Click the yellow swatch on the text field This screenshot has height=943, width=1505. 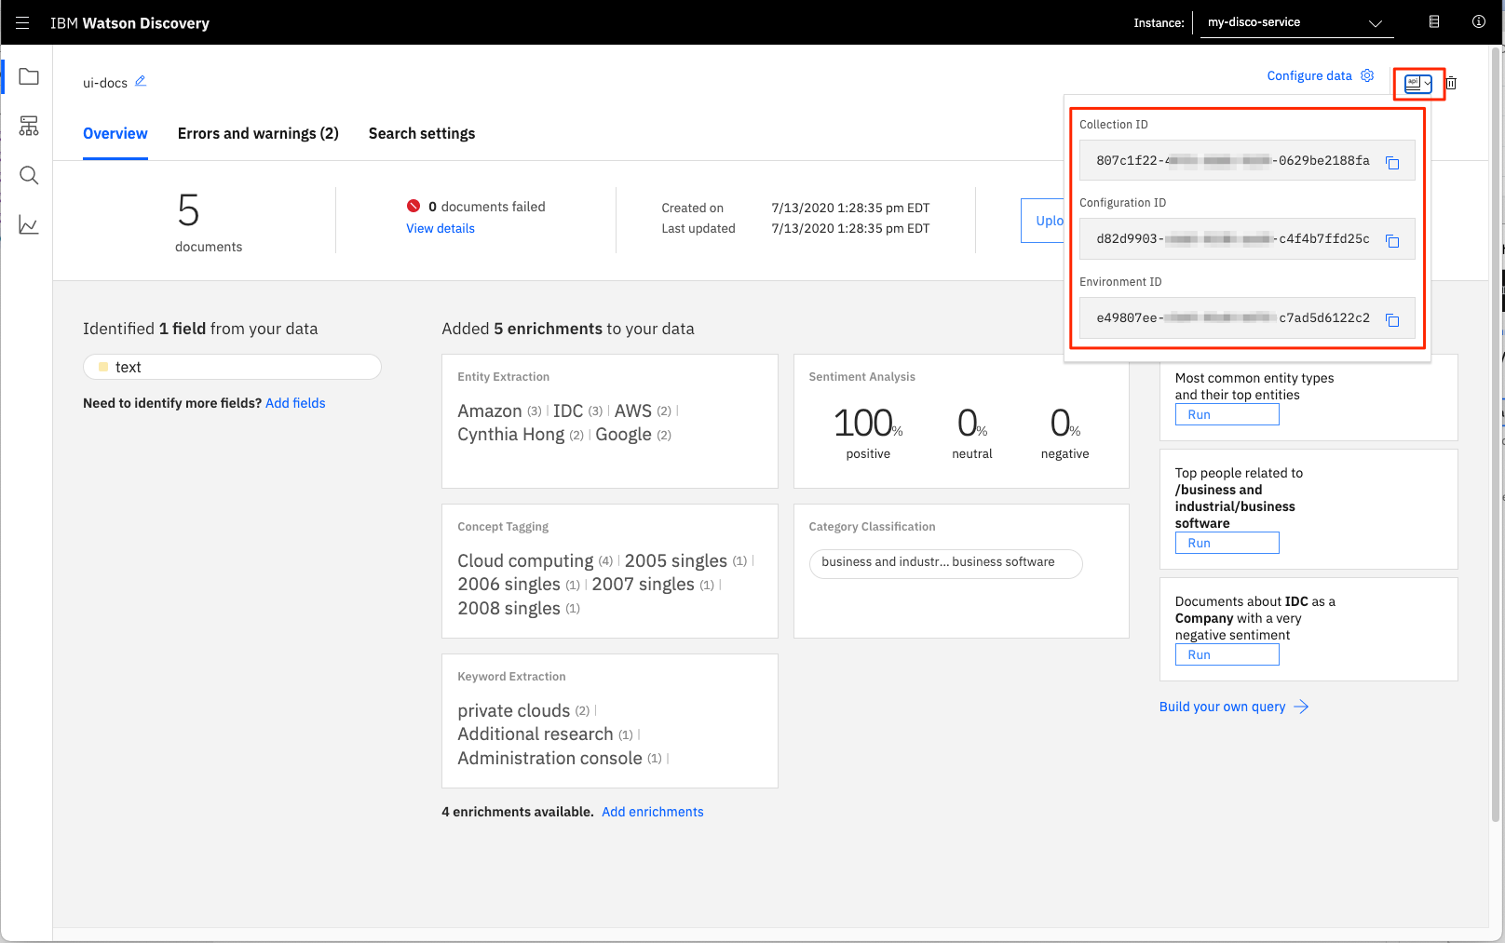click(103, 367)
